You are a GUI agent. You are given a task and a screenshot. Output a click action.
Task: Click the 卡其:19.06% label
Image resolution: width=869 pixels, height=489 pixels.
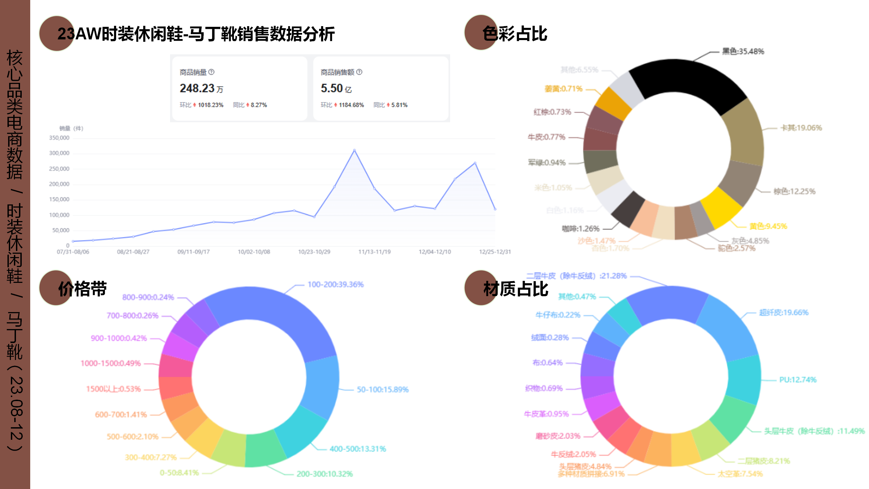[801, 128]
